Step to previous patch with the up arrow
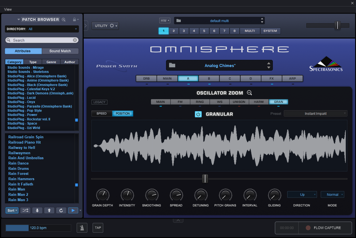 point(49,210)
